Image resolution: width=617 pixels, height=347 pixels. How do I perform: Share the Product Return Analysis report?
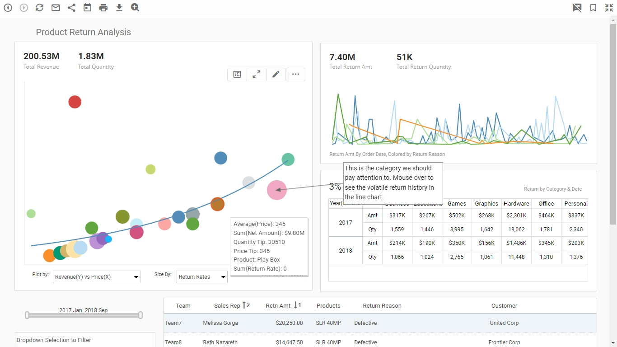[x=71, y=7]
